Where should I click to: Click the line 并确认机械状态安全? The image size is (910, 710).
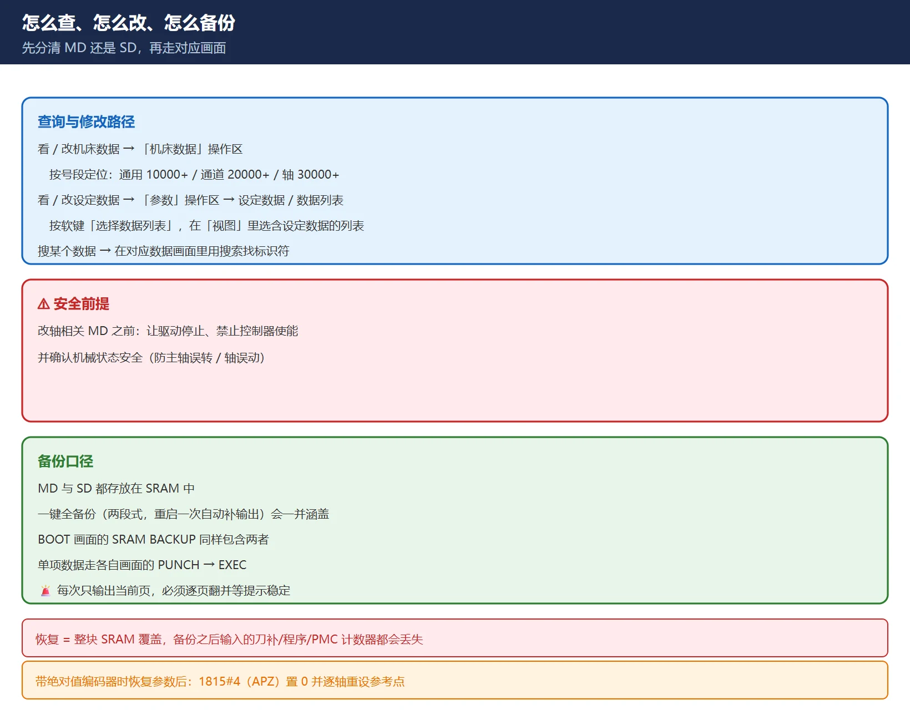pos(153,358)
